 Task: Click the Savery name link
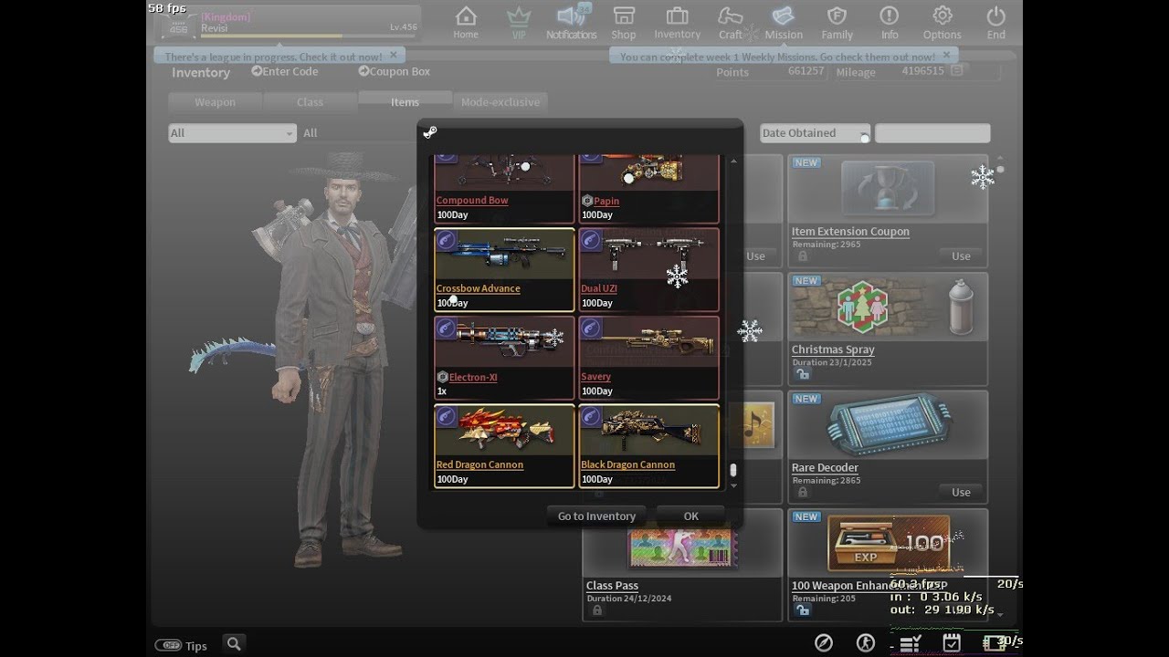coord(595,376)
